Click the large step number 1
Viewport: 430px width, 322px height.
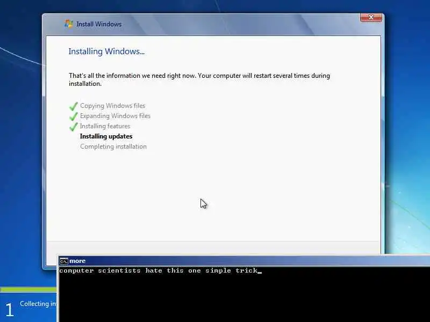tap(10, 310)
